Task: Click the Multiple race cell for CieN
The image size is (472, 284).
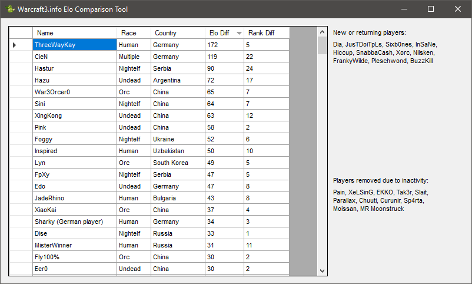Action: click(134, 57)
